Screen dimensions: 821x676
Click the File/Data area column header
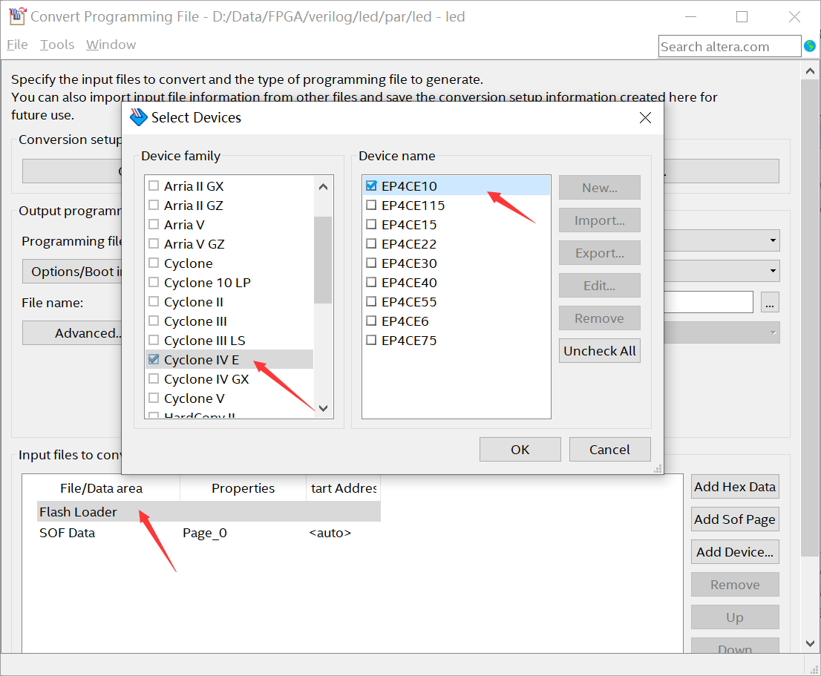101,488
